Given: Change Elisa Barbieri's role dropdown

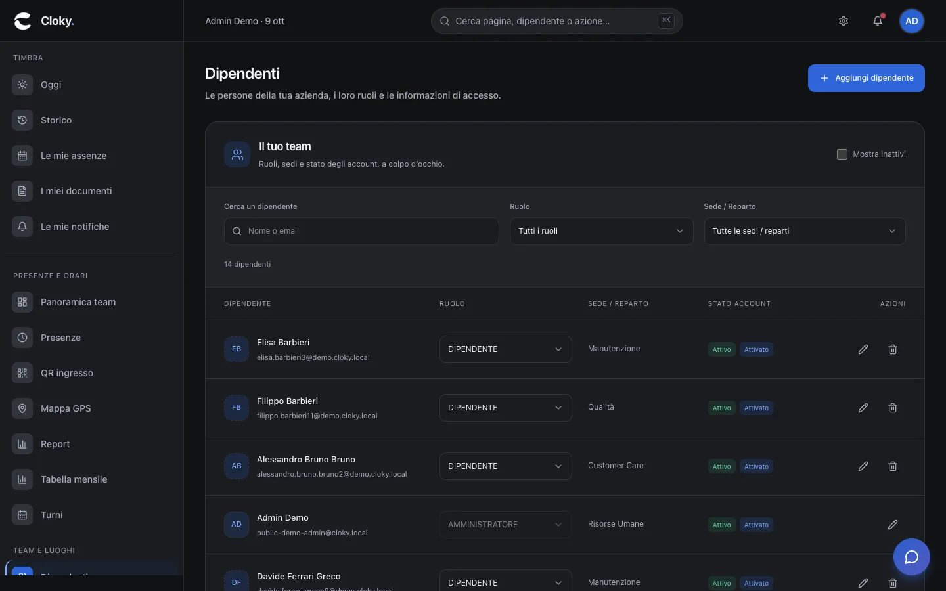Looking at the screenshot, I should point(506,349).
